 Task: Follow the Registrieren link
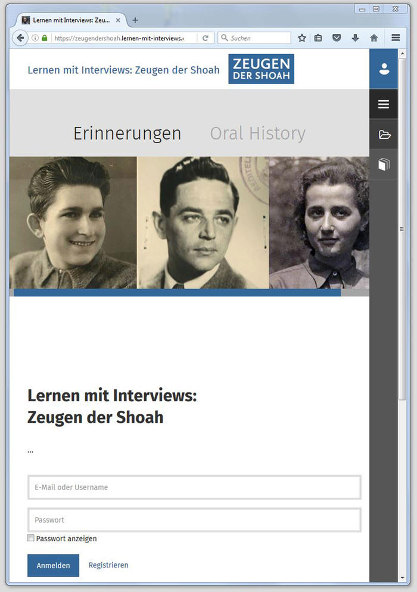coord(108,565)
